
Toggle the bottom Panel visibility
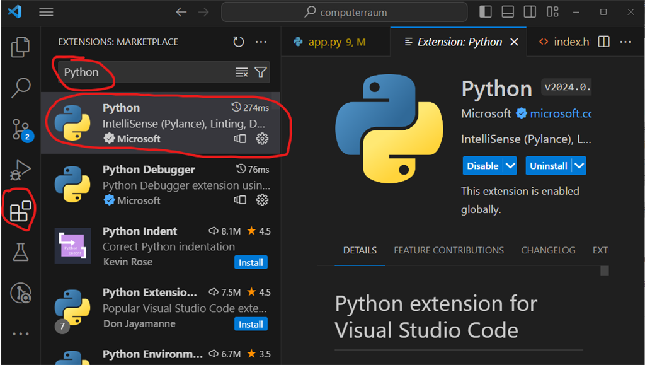click(508, 11)
